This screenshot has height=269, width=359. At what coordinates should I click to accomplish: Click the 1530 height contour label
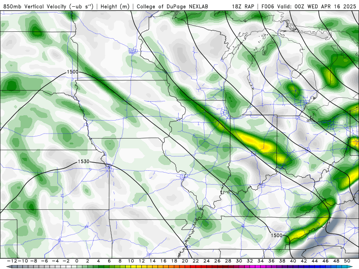point(83,161)
